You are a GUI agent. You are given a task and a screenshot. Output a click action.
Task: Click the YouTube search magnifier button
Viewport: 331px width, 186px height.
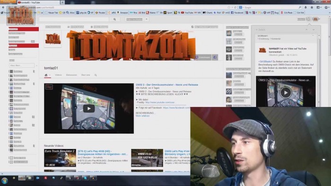coord(114,19)
